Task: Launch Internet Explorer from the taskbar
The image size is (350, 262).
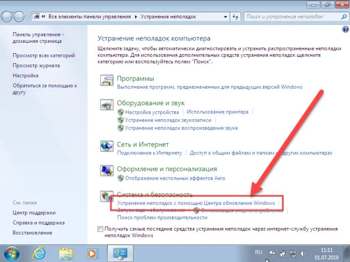Action: pyautogui.click(x=39, y=253)
